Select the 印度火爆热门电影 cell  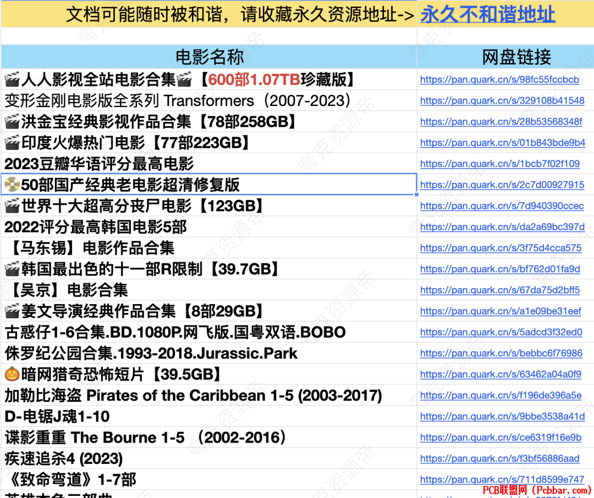pos(209,143)
